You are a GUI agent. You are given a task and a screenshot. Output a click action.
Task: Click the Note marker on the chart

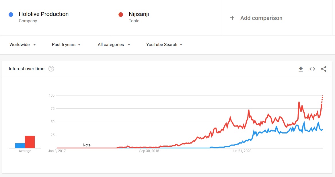pos(87,145)
